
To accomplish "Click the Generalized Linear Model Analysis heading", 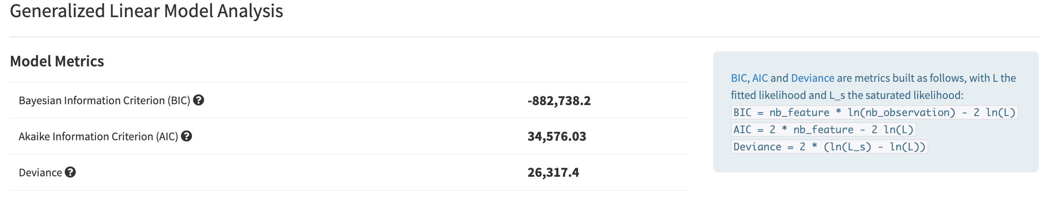I will click(146, 11).
